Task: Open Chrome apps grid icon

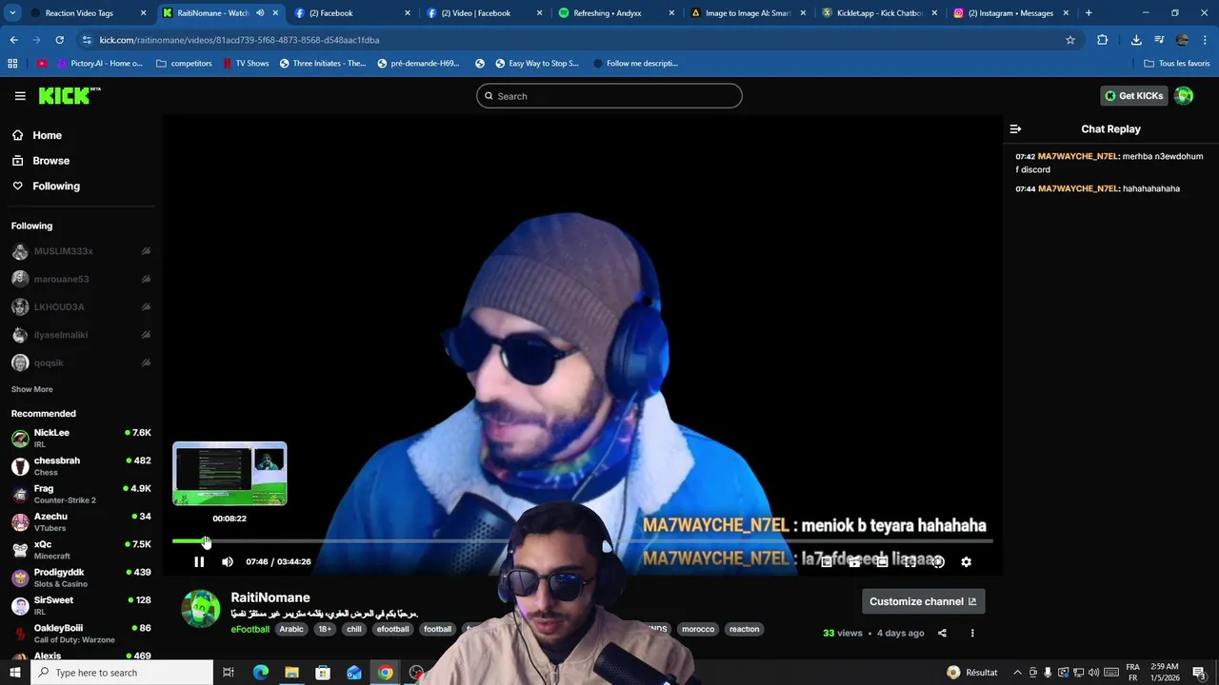Action: [x=12, y=64]
